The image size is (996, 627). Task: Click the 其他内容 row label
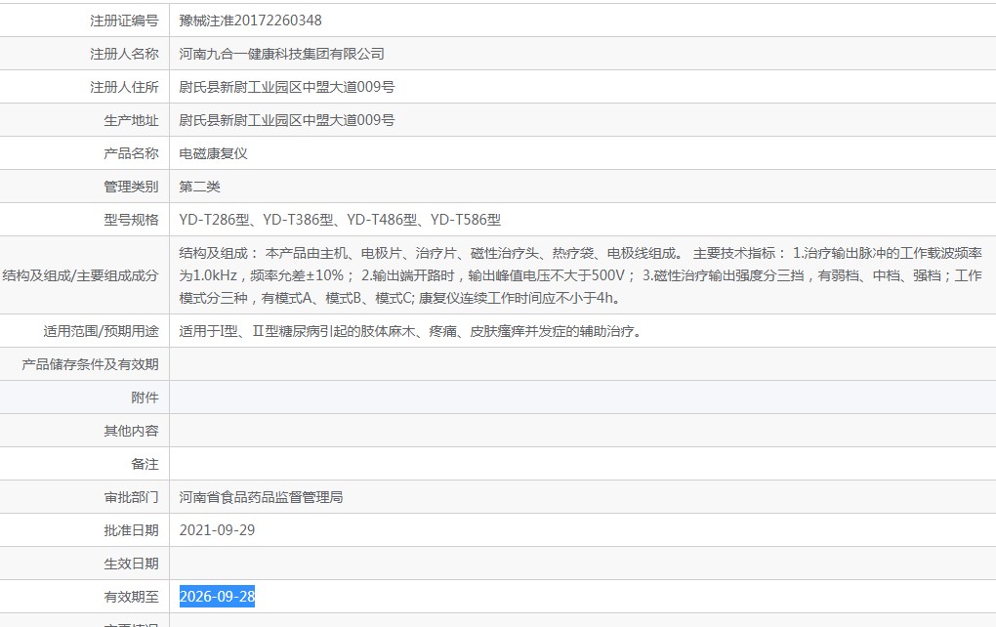(x=131, y=431)
